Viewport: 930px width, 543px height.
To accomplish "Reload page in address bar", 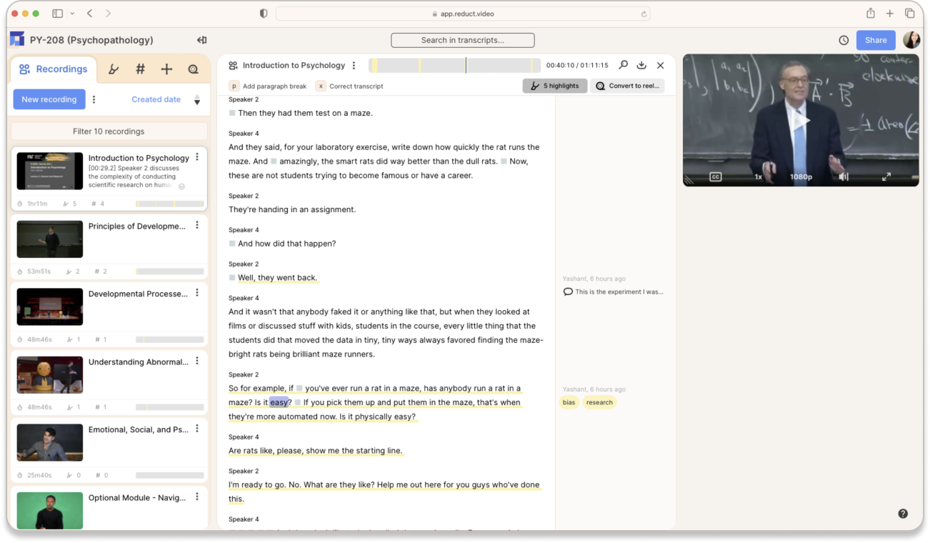I will click(x=644, y=14).
